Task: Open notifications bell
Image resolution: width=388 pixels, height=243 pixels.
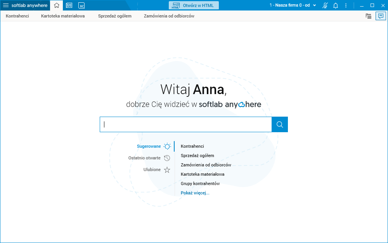Action: pyautogui.click(x=336, y=5)
